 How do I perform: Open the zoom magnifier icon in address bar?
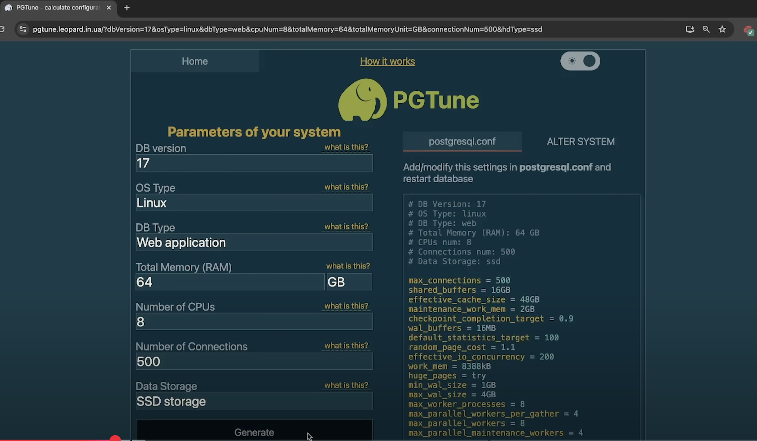[706, 29]
